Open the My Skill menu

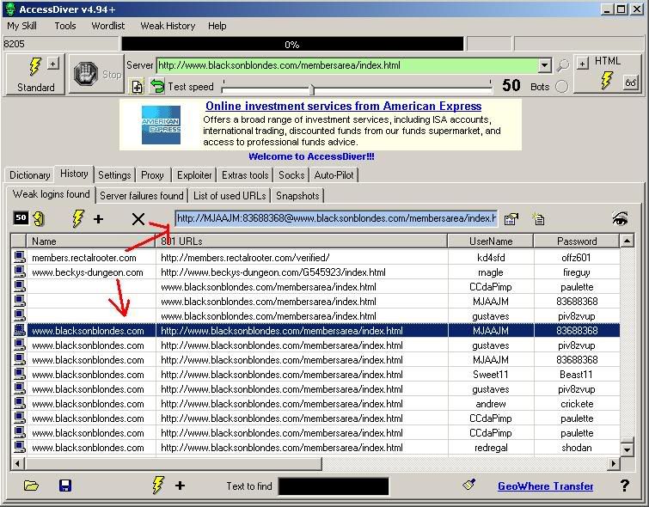(22, 26)
